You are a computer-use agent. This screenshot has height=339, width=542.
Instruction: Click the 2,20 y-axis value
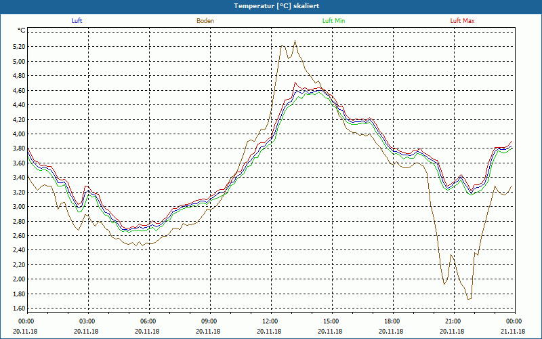pos(20,264)
